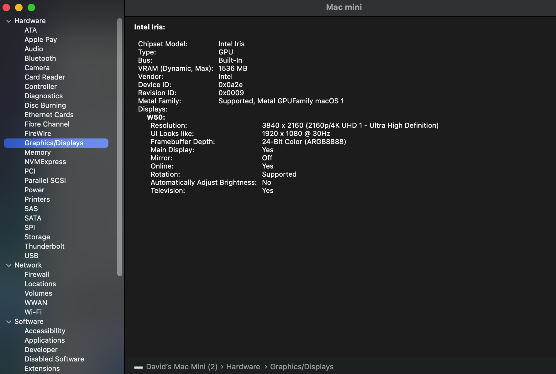This screenshot has height=374, width=556.
Task: Collapse the Hardware section chevron
Action: click(x=9, y=21)
